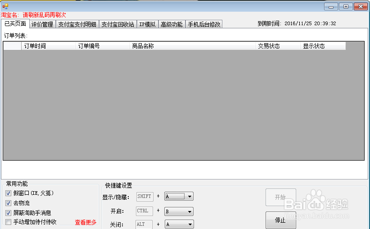Screen dimensions: 370x229
Task: Open the 手机后台修改 tab
Action: (x=204, y=24)
